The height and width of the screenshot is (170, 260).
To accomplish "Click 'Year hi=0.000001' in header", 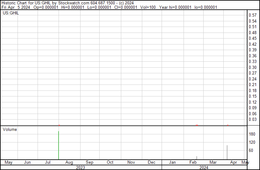I will click(175, 7).
